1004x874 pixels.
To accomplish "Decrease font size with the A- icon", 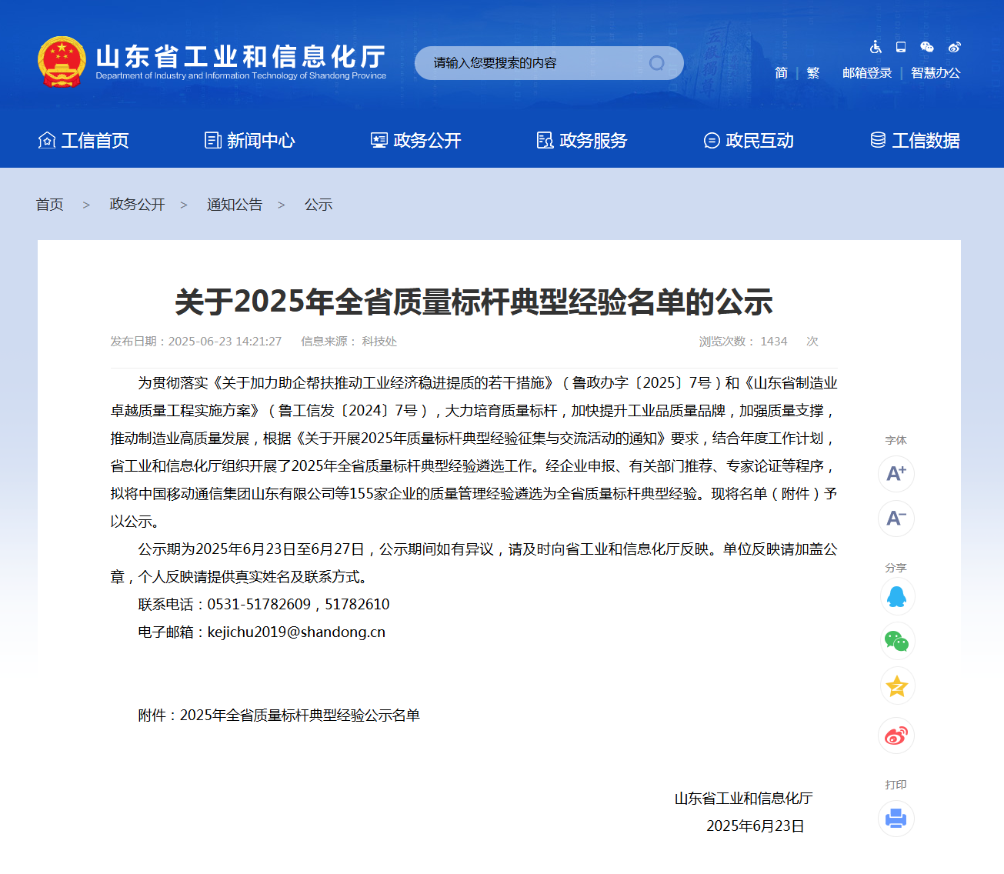I will (896, 519).
